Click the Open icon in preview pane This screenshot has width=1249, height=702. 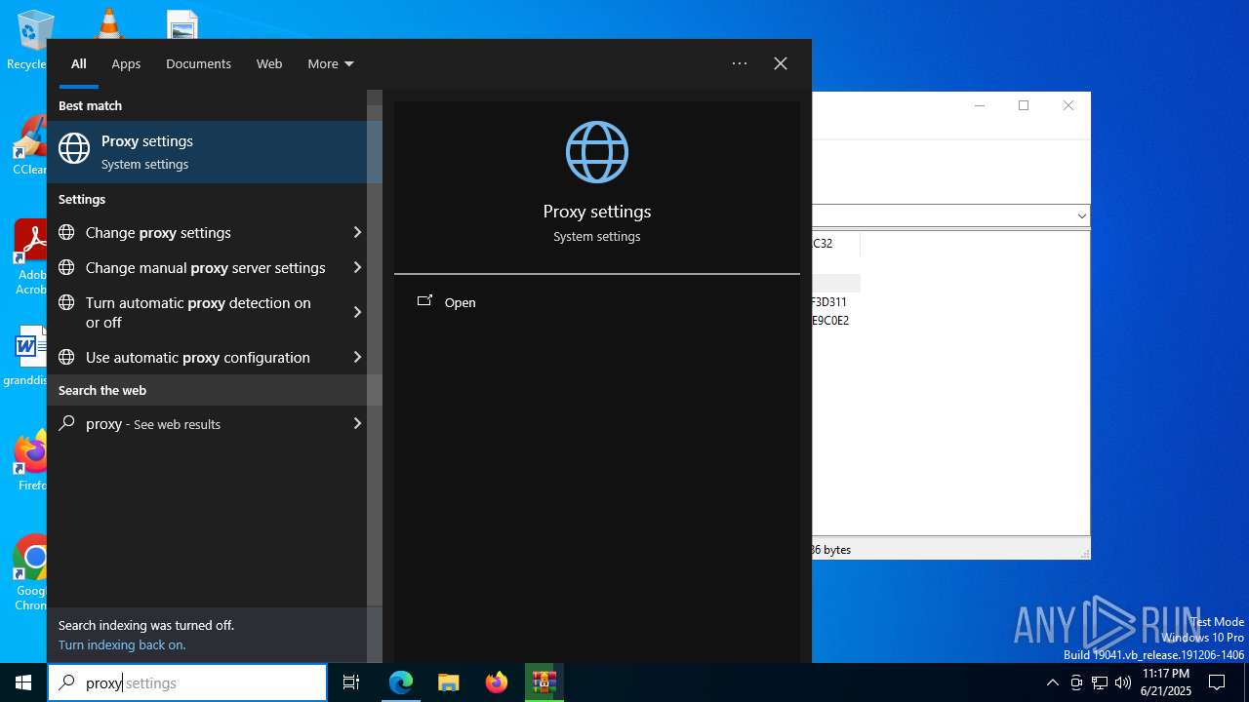pos(424,301)
